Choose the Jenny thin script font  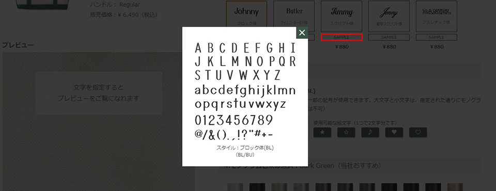click(x=389, y=16)
